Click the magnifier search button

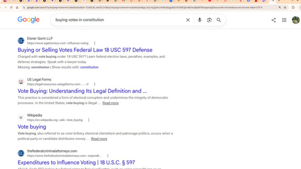219,20
